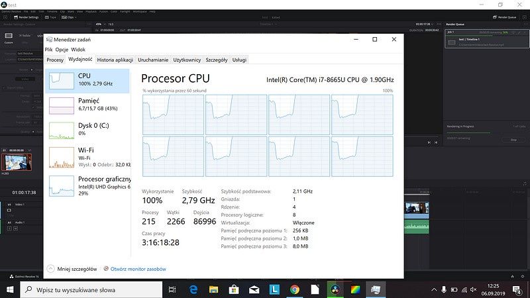Toggle Render Queue panel button in Resolve
Screen dimensions: 530x298
click(504, 17)
